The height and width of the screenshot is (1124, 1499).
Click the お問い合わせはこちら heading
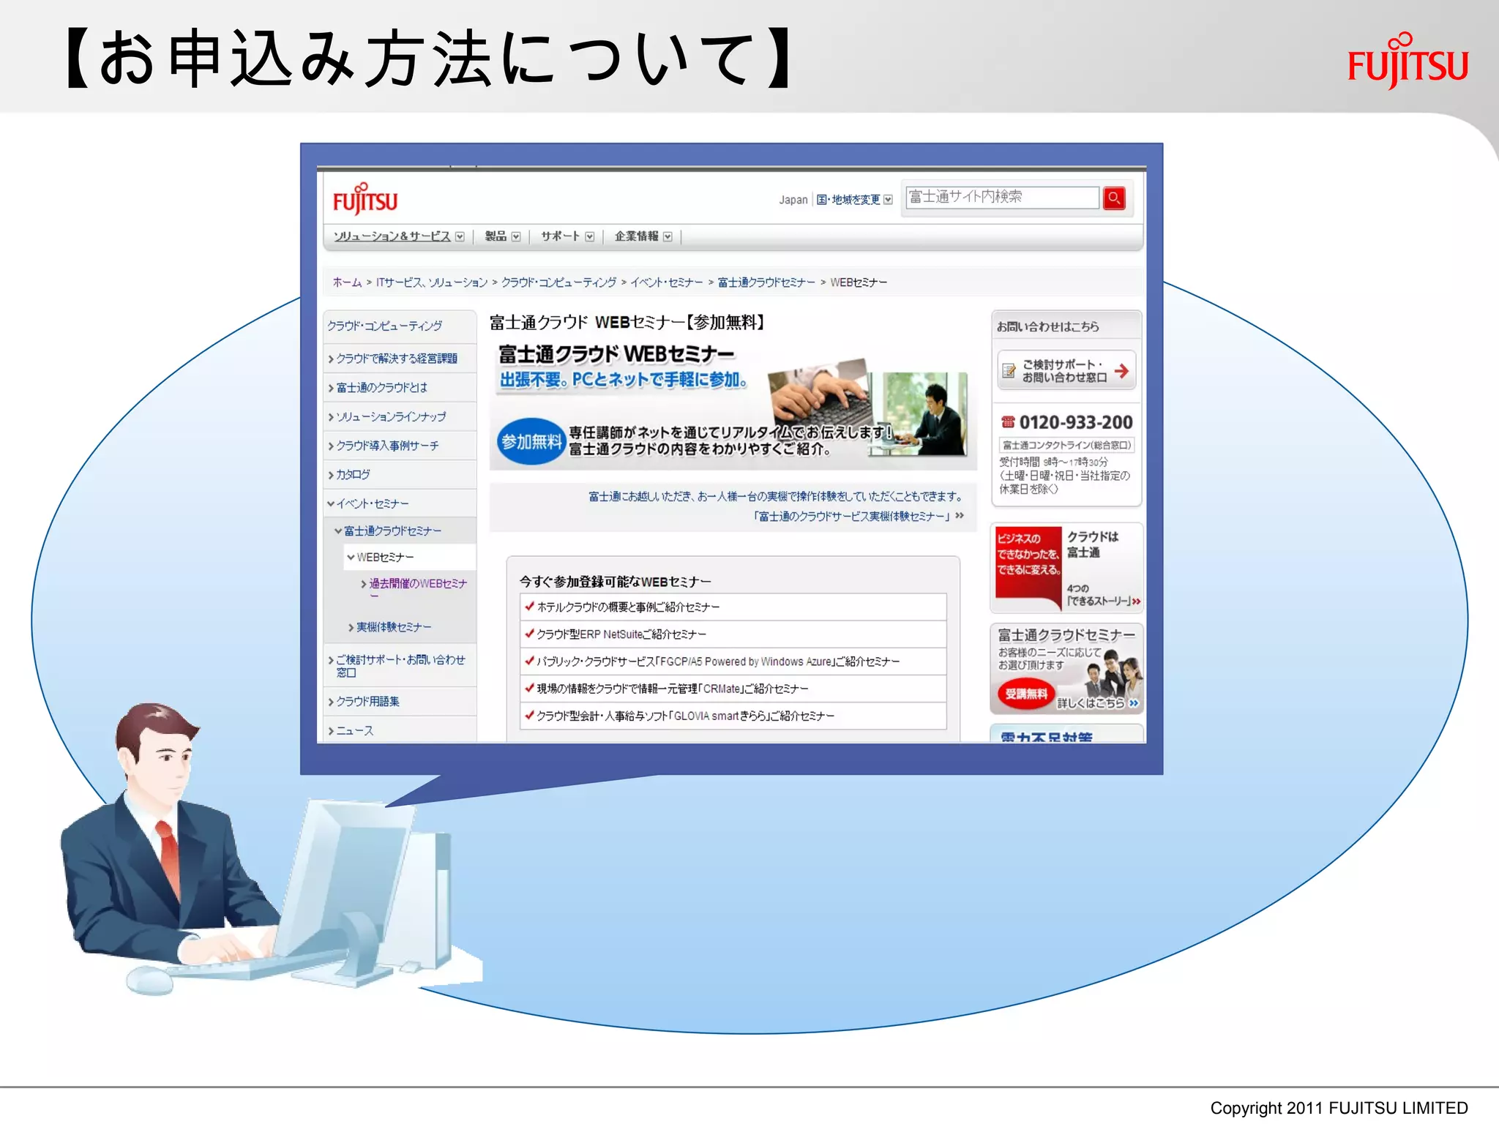pyautogui.click(x=1047, y=326)
